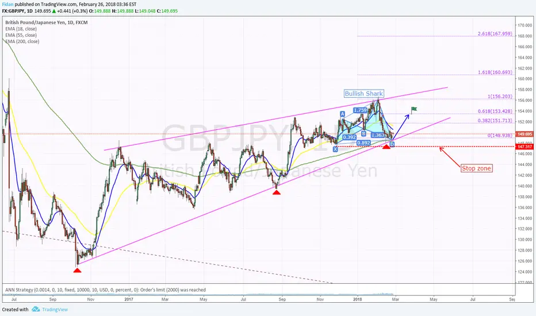Click the H:149.888 high value
The image size is (536, 316).
122,11
